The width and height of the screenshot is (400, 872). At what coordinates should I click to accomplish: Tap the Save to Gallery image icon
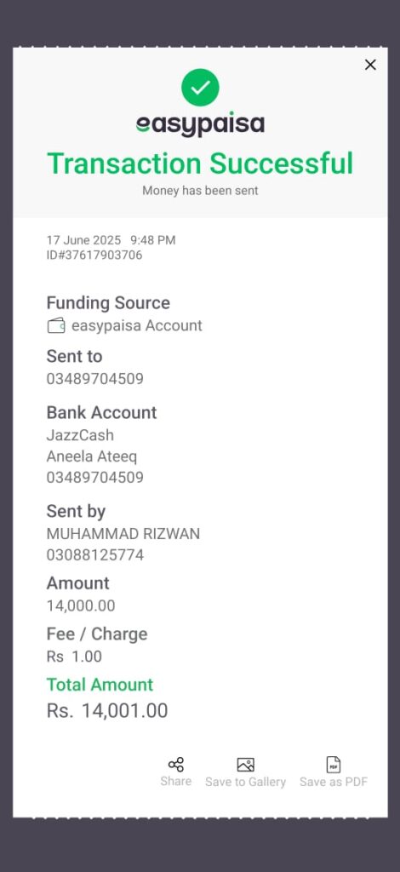pos(246,765)
